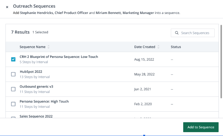The image size is (223, 136).
Task: Click sort arrows beside Date Created
Action: point(158,47)
